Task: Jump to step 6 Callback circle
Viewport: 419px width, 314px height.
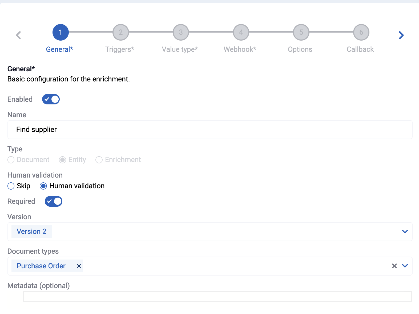Action: [361, 32]
